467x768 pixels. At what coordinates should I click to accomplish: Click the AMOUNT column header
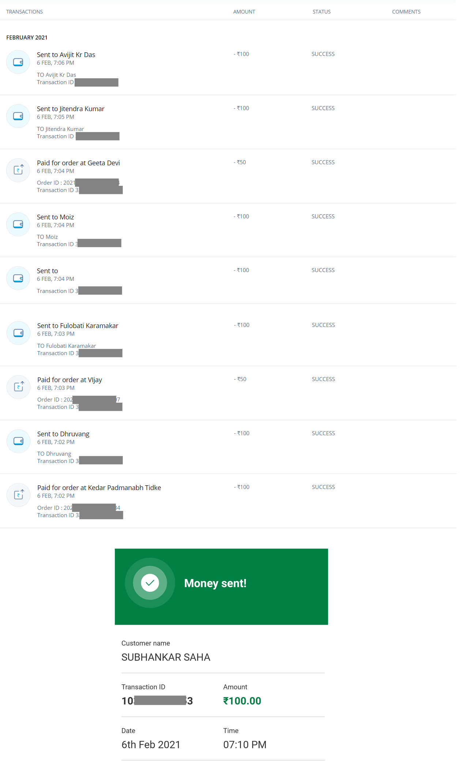click(x=244, y=12)
